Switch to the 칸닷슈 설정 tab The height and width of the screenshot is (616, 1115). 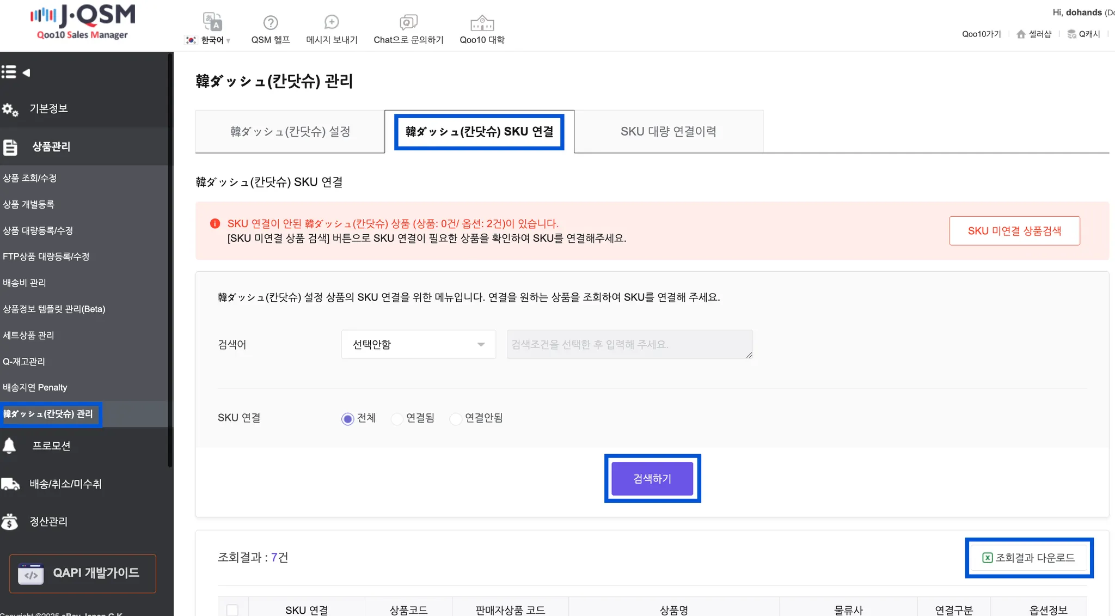pyautogui.click(x=290, y=132)
